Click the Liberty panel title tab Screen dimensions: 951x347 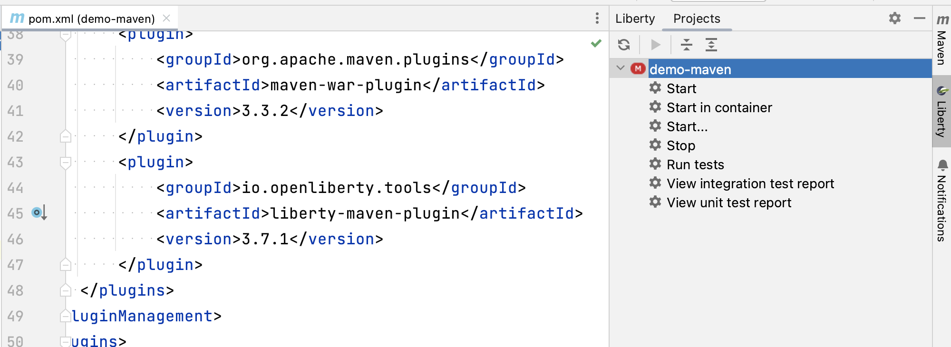(x=635, y=19)
